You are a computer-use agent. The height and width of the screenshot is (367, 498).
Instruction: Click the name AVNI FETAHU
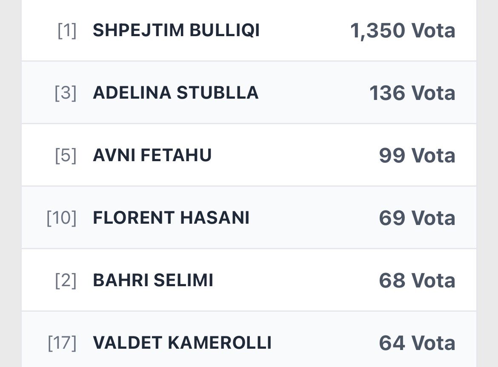(x=152, y=156)
